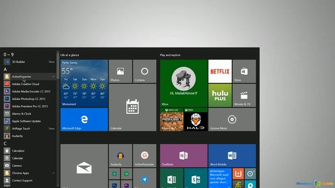Launch the Halo game tile

point(196,120)
